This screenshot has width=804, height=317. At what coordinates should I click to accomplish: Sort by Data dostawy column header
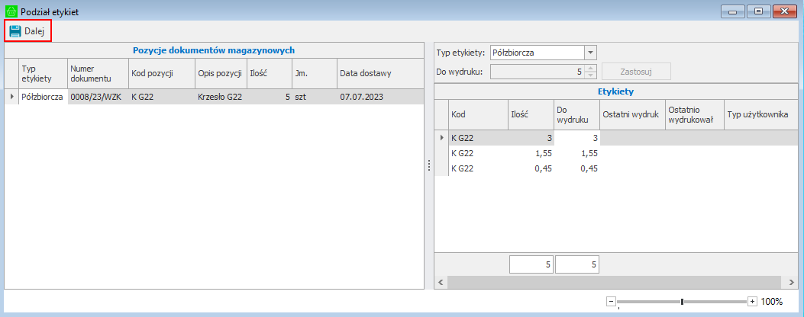click(x=379, y=74)
